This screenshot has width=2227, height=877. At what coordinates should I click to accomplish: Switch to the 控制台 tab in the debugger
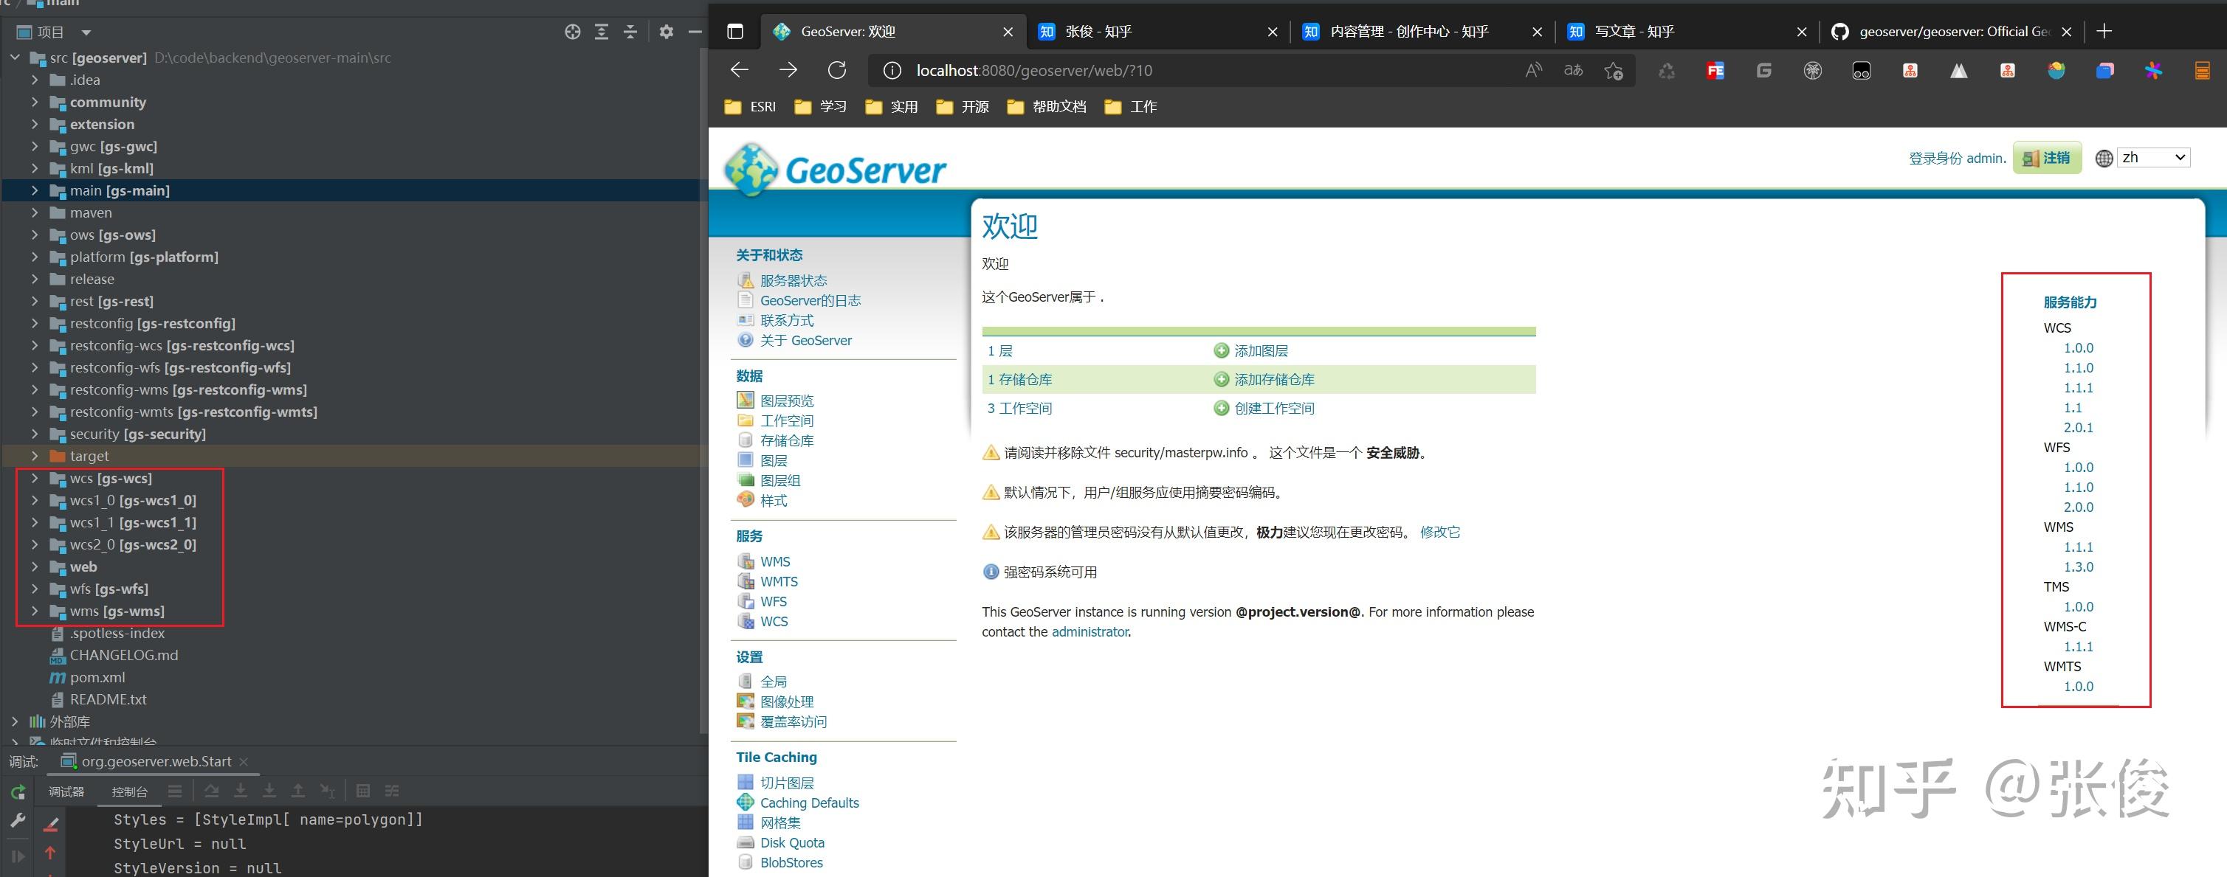(129, 791)
